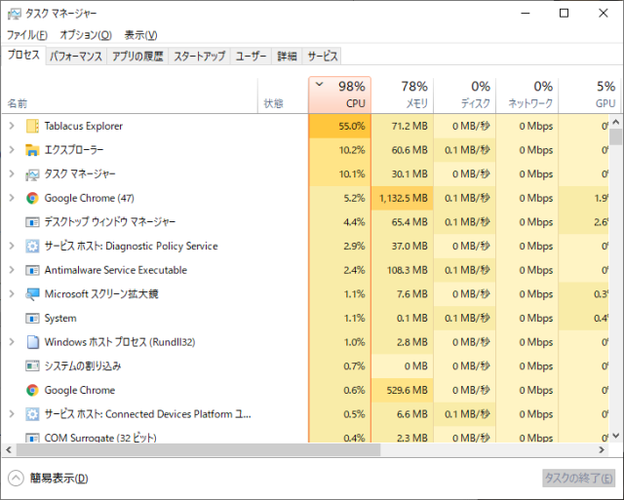
Task: Click the タスク マネージャー process row icon
Action: tap(32, 174)
